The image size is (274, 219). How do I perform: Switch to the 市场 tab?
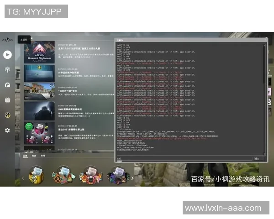(43, 156)
